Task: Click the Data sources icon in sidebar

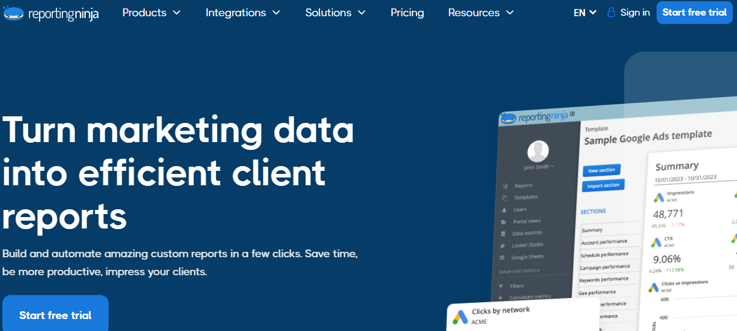Action: pos(503,233)
